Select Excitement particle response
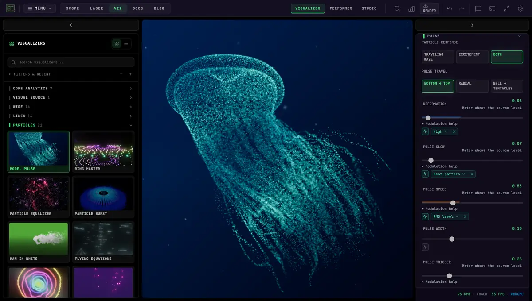Image resolution: width=532 pixels, height=301 pixels. tap(472, 57)
